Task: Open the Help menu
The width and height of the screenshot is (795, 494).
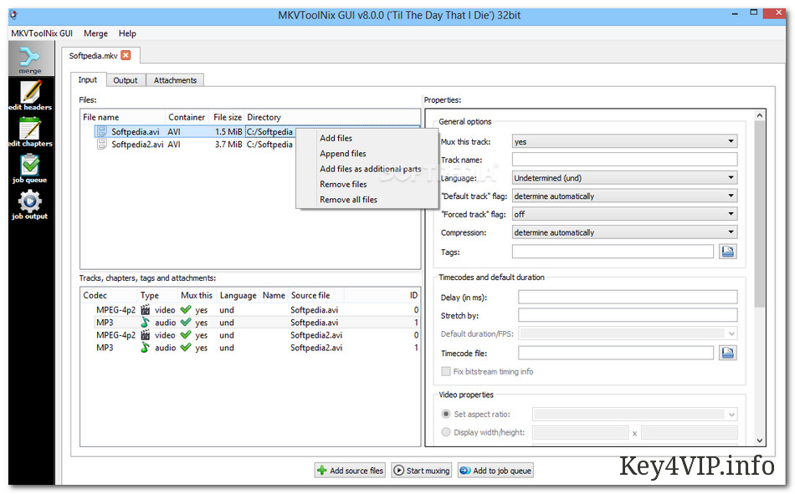Action: click(x=127, y=33)
